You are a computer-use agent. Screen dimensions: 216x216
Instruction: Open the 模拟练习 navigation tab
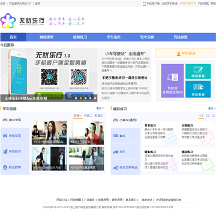[80, 37]
